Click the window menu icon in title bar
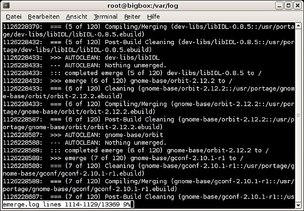Viewport: 304px width, 211px height. click(7, 6)
